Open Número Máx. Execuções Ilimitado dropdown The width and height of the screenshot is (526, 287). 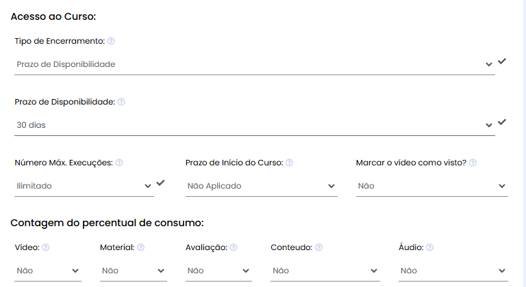point(84,186)
